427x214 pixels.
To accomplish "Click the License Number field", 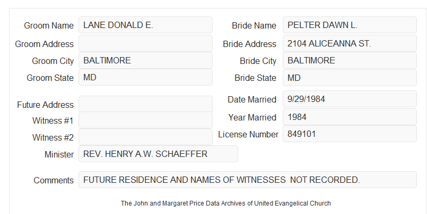I will [x=350, y=134].
